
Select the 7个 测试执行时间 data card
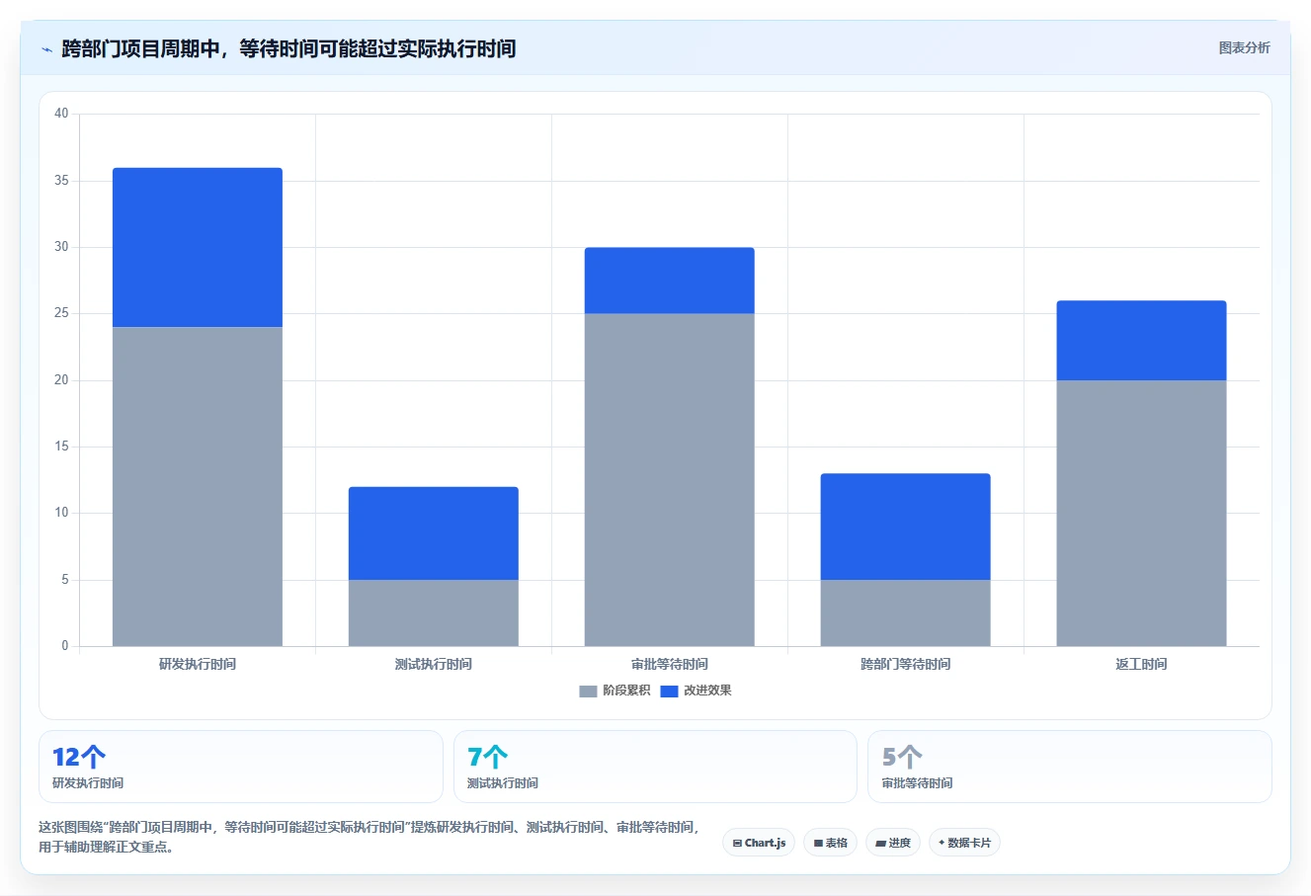[x=655, y=767]
